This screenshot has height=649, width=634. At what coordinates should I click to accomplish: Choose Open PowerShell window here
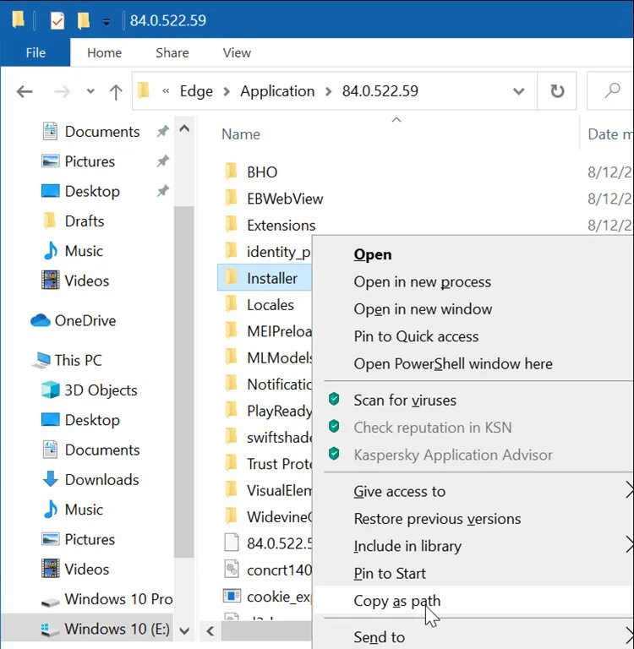point(453,363)
